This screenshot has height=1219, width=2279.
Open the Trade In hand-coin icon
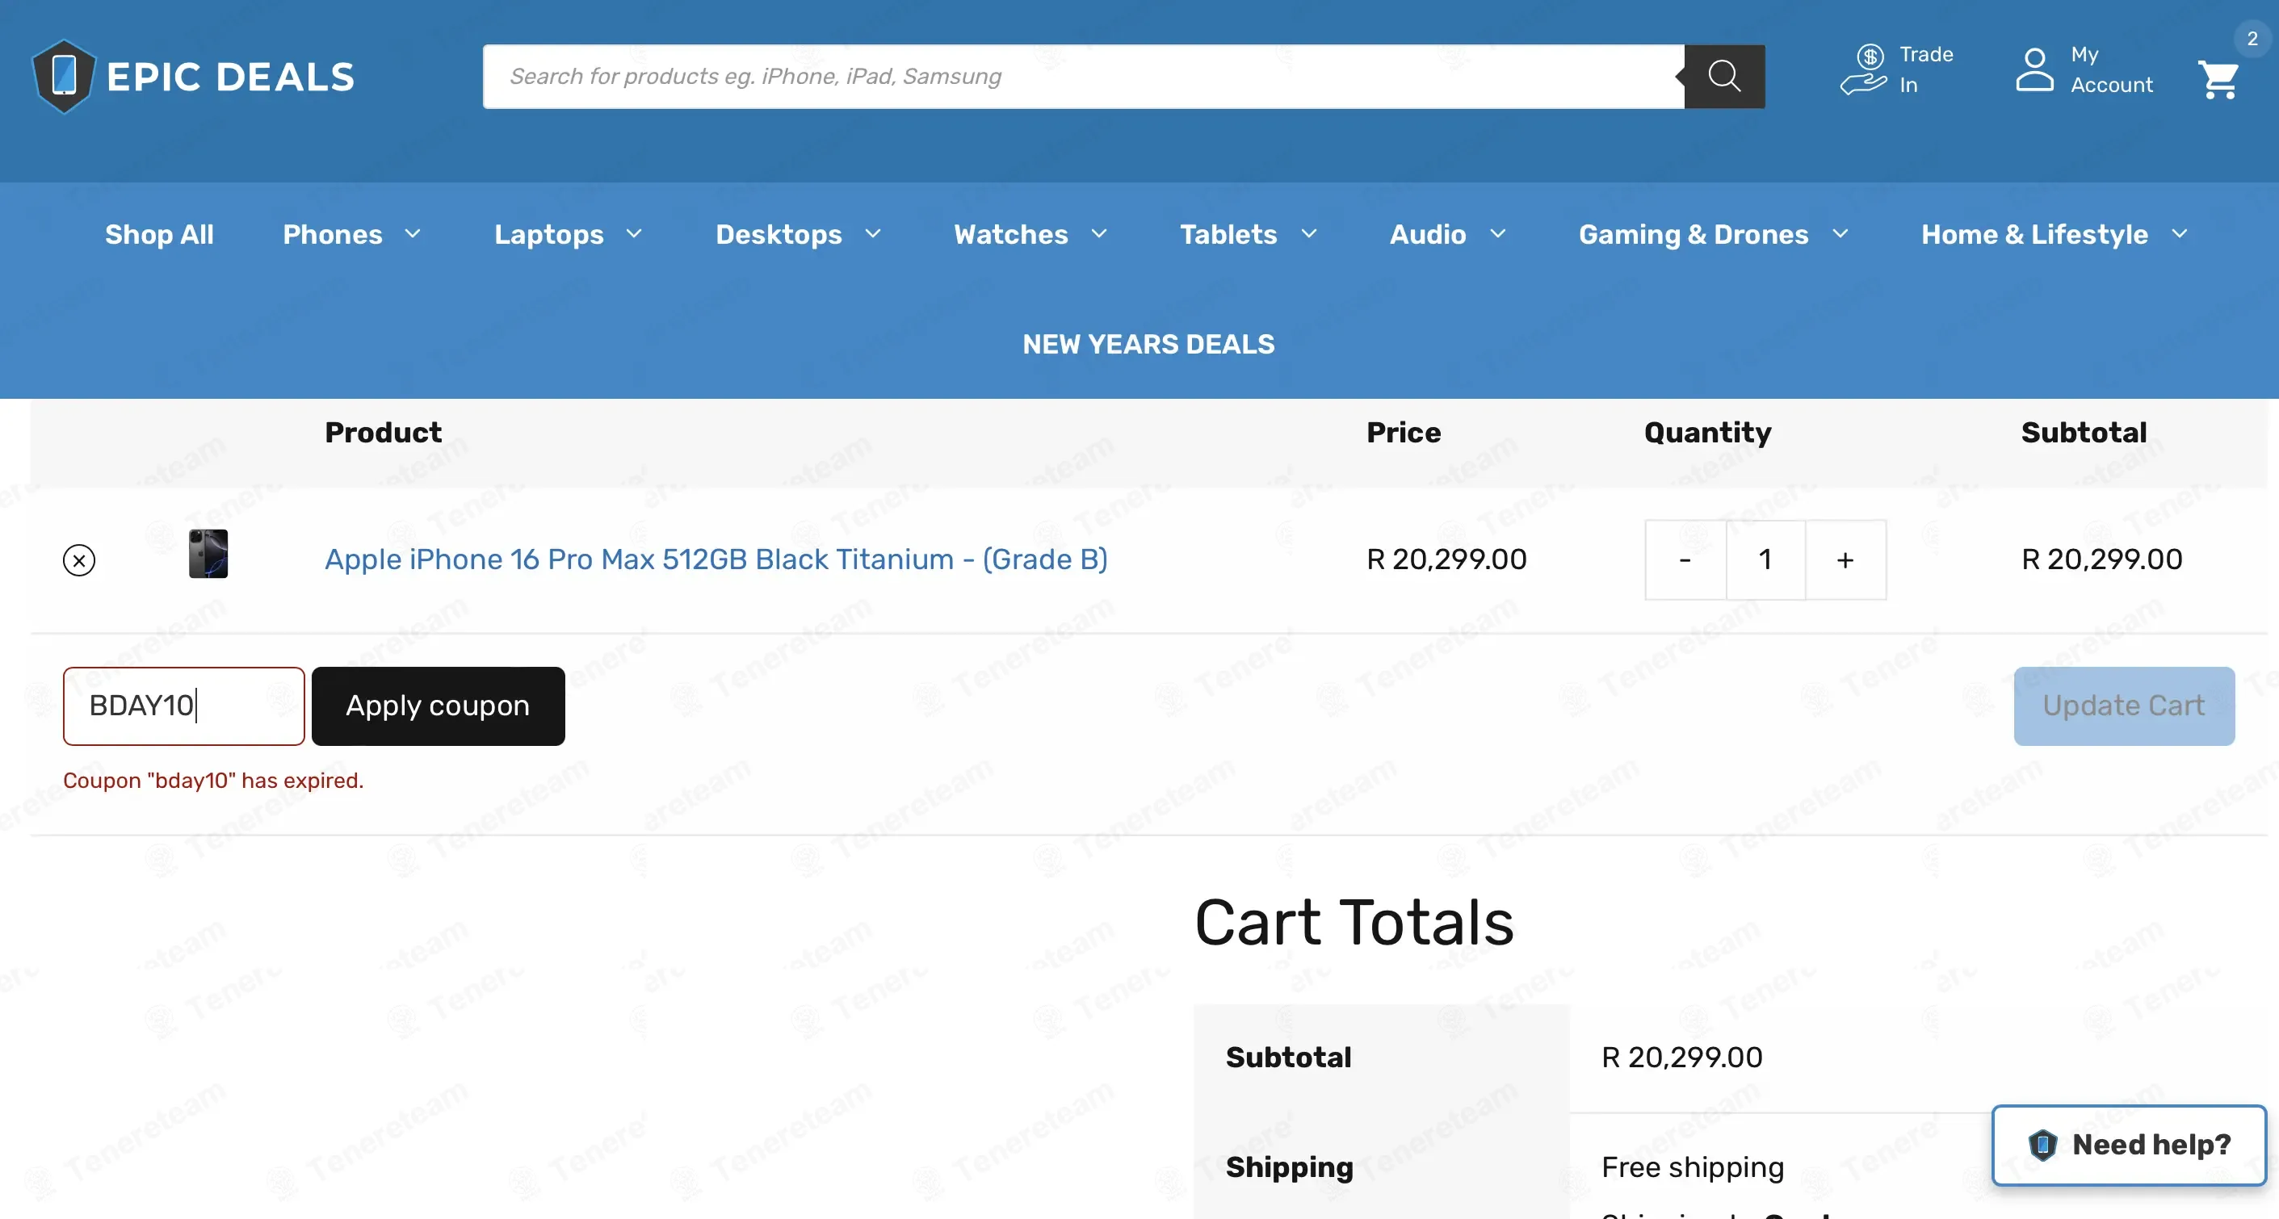1864,70
